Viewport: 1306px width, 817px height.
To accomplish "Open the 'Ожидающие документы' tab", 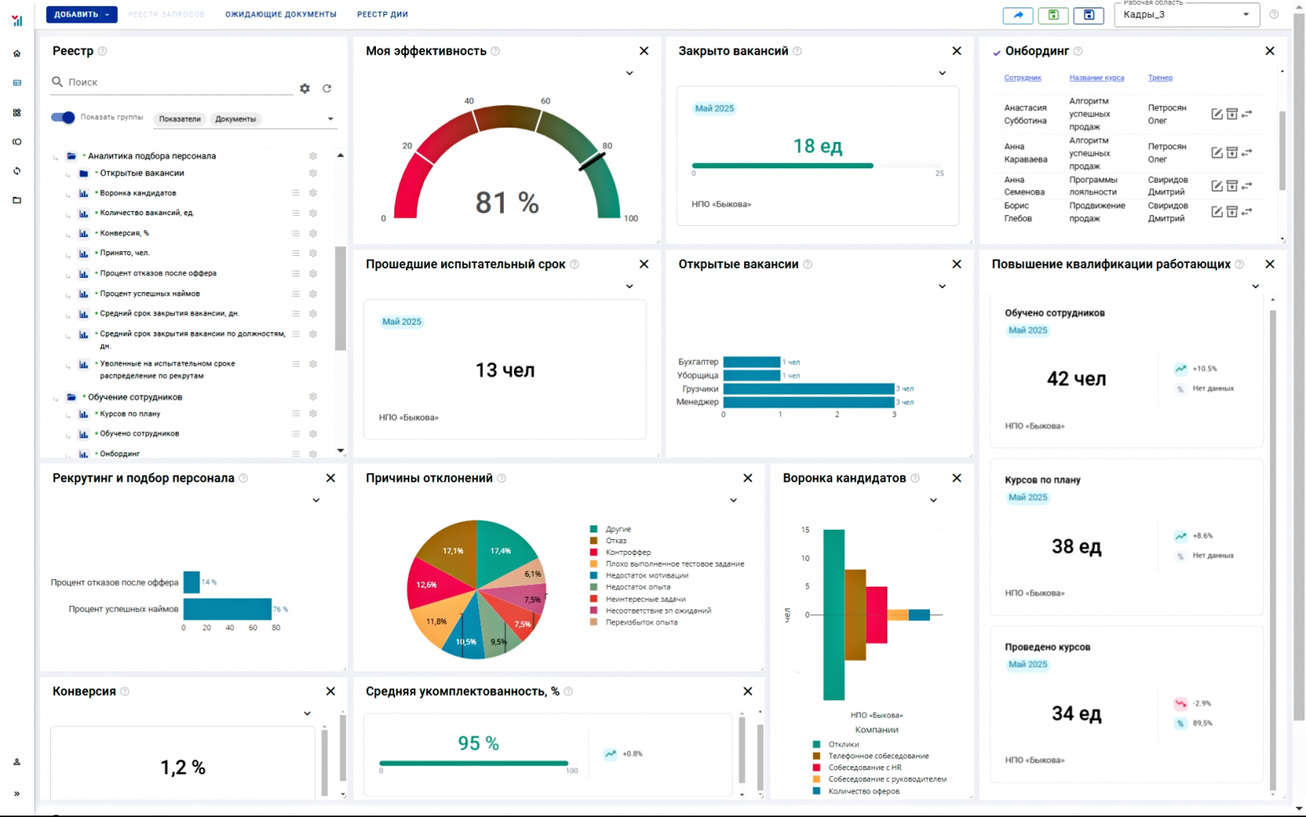I will tap(280, 14).
